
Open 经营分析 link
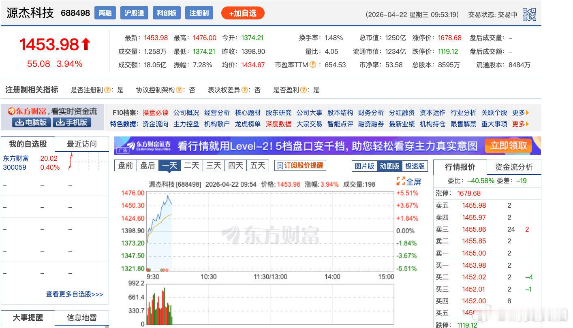[x=217, y=113]
